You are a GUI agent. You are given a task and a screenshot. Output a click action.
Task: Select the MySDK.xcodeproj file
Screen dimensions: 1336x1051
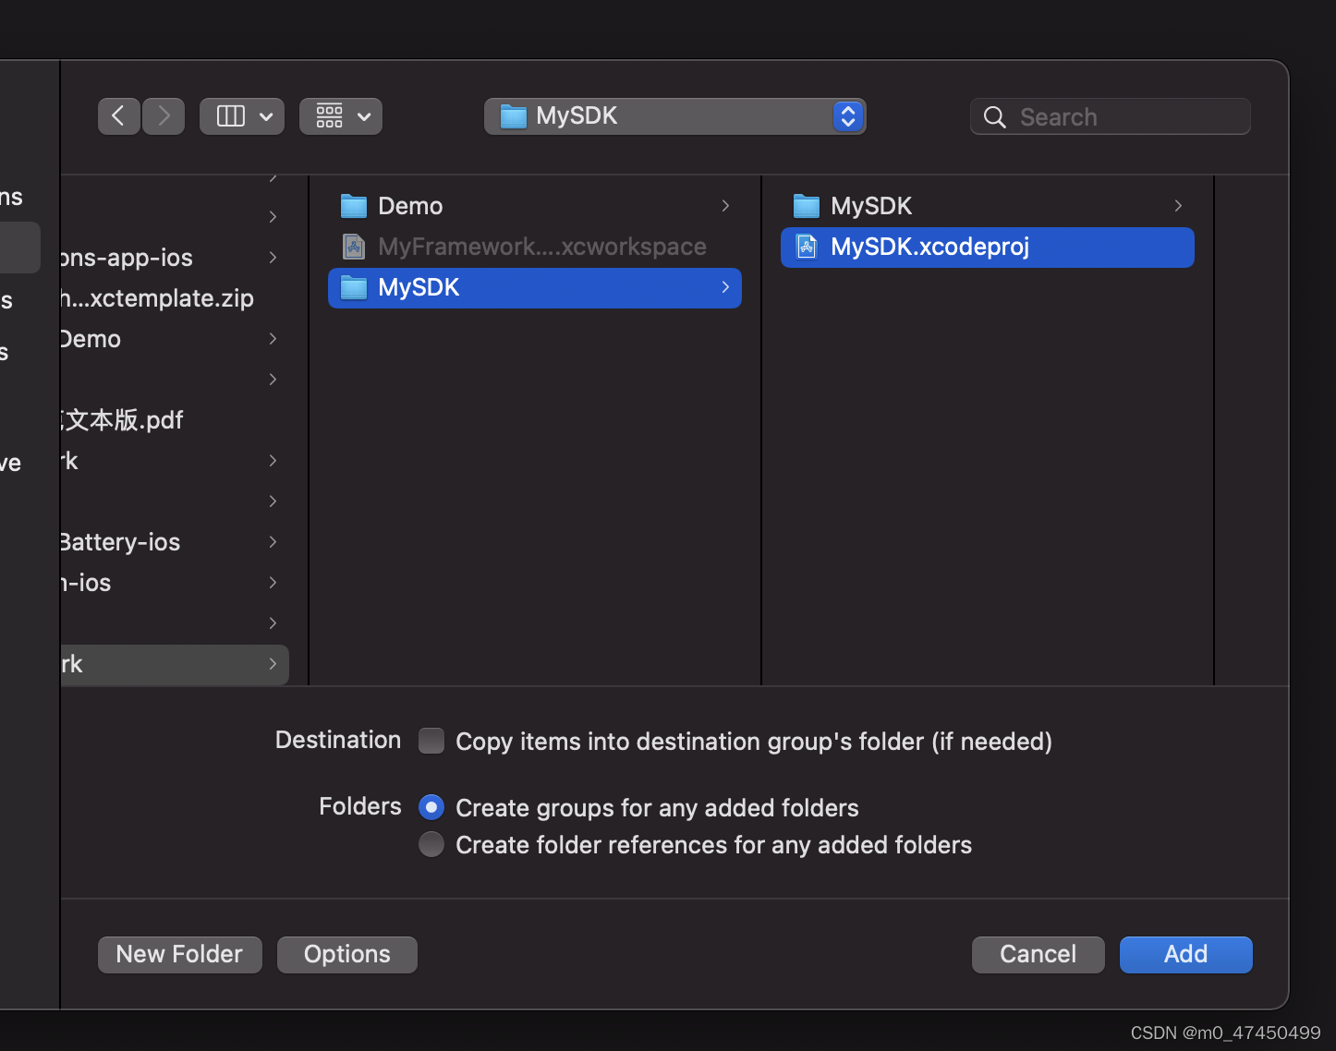[988, 247]
